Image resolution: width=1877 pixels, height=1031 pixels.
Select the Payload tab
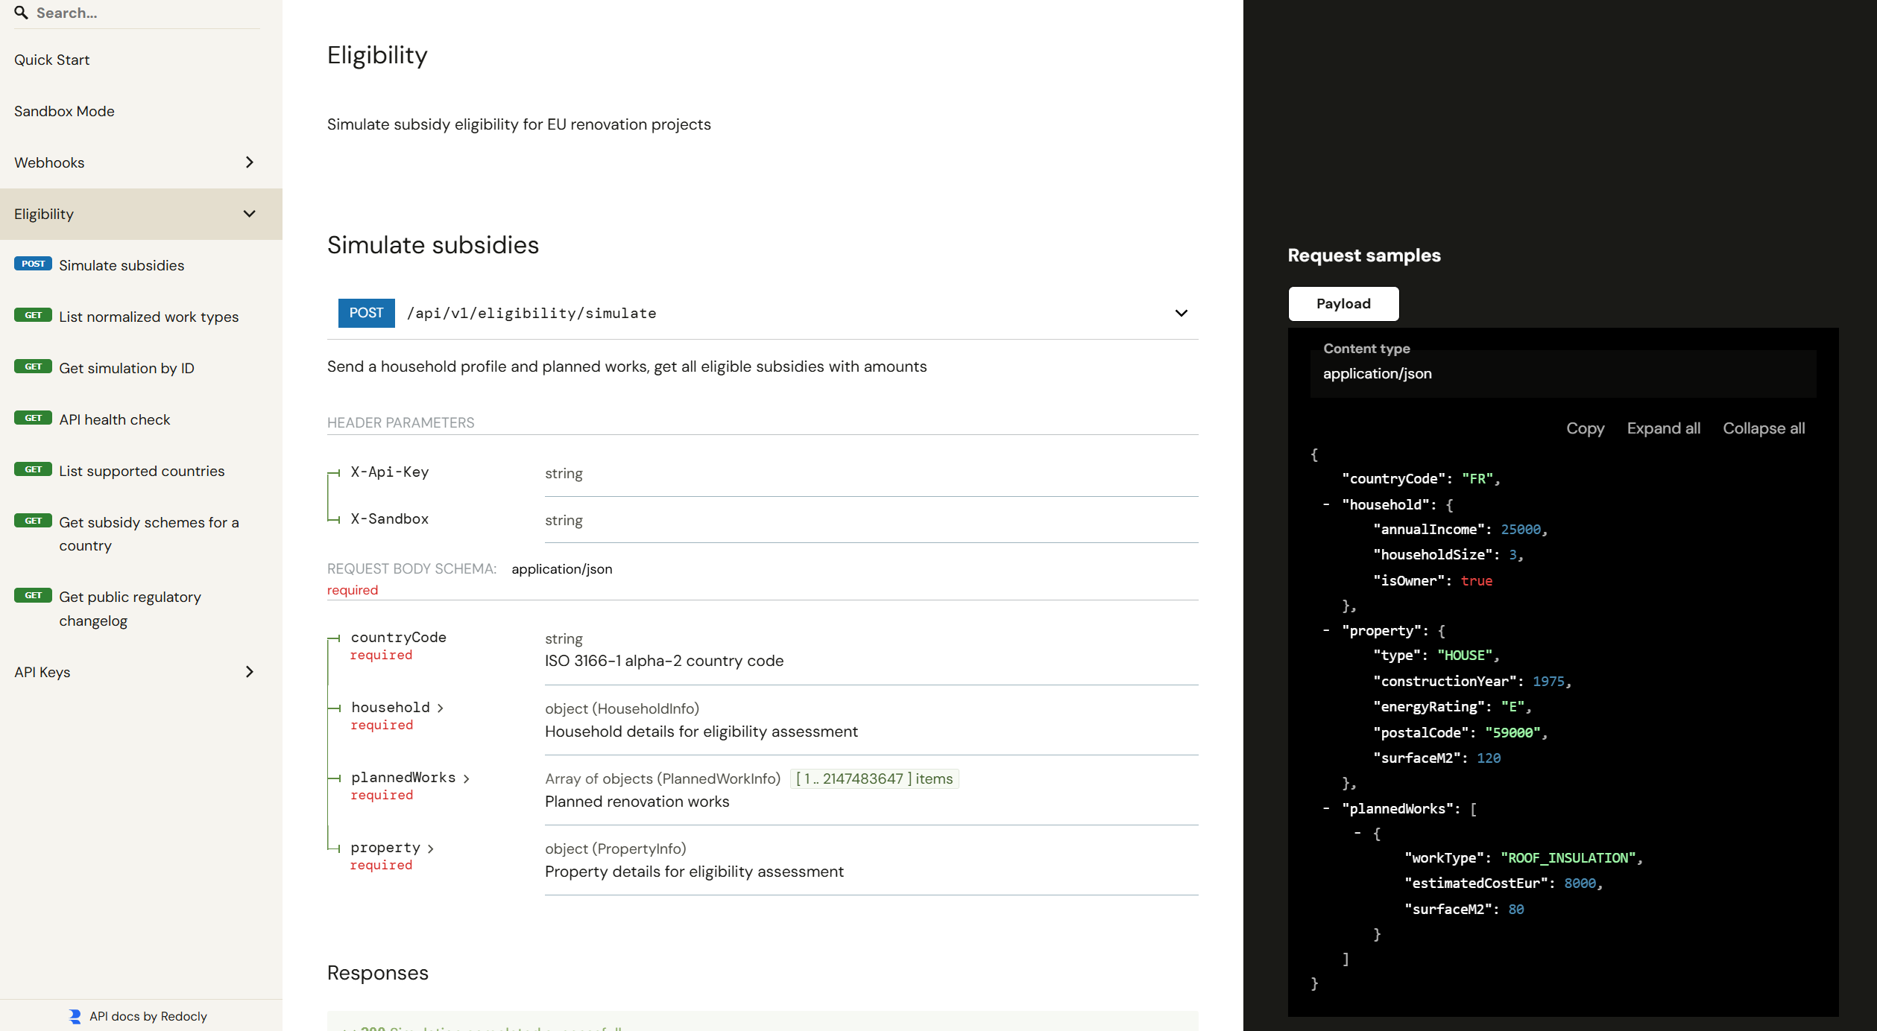[x=1343, y=304]
